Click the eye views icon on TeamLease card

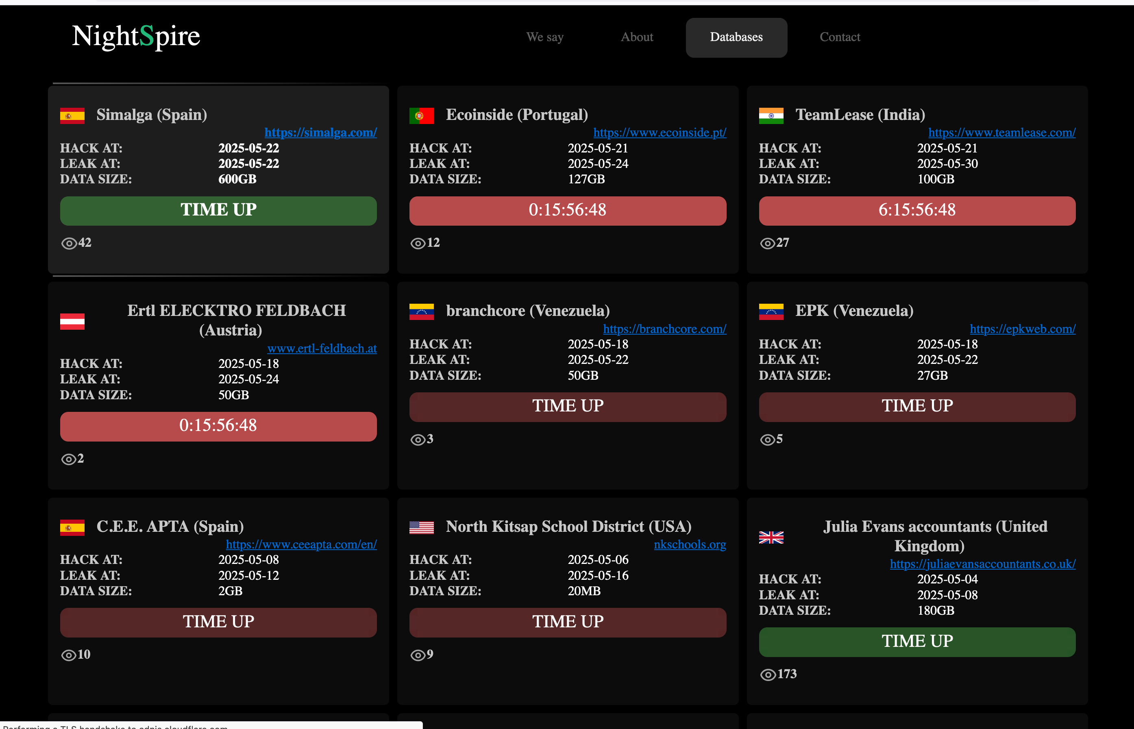pos(768,243)
